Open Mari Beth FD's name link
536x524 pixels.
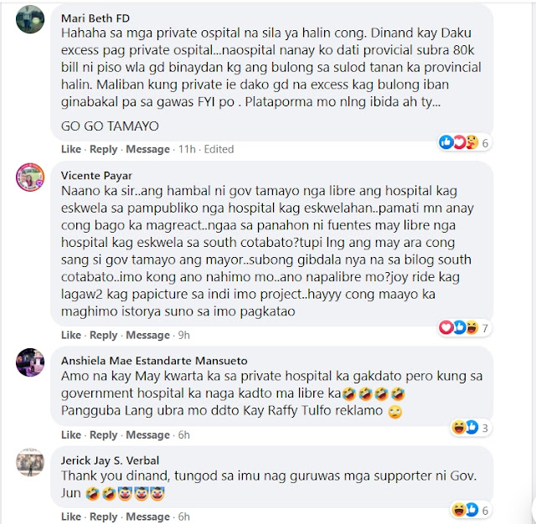click(95, 18)
